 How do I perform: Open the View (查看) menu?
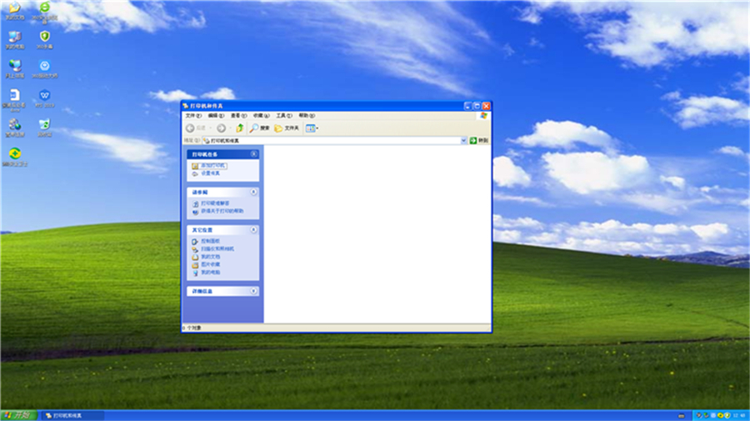(x=238, y=116)
